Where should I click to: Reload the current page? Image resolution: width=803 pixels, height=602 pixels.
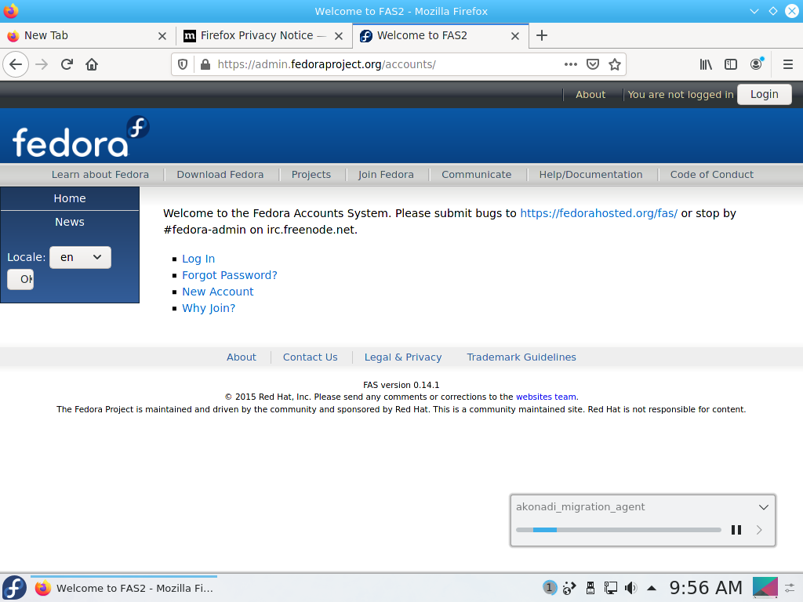point(67,64)
